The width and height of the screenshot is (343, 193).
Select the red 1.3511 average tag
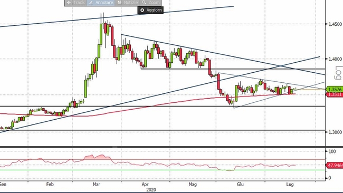coord(334,94)
